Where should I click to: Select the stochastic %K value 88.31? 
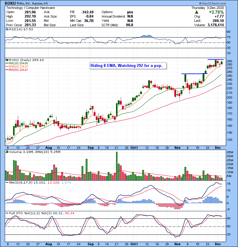pos(57,213)
